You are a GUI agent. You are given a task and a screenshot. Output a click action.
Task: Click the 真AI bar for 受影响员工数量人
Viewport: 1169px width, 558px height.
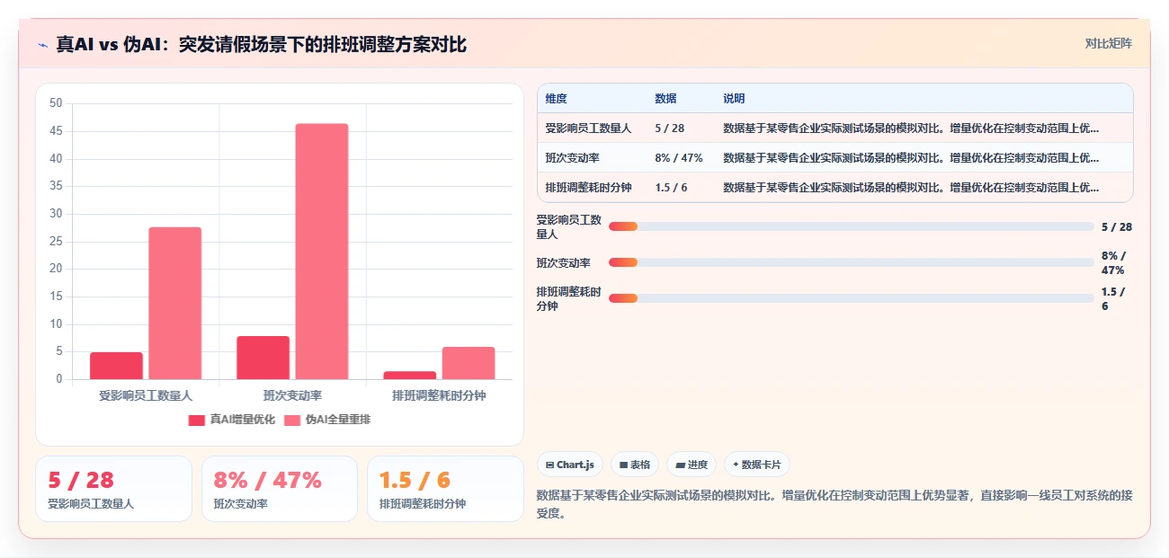pyautogui.click(x=116, y=366)
